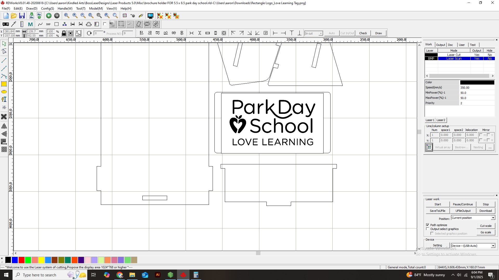Pick the yellow color in the palette
The height and width of the screenshot is (280, 499).
pos(41,260)
